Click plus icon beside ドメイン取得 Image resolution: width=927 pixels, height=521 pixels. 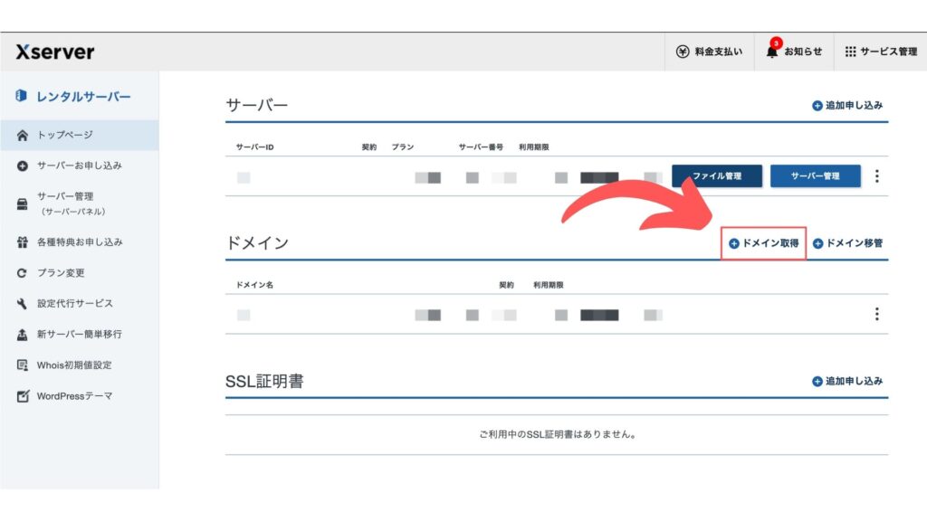pos(733,243)
